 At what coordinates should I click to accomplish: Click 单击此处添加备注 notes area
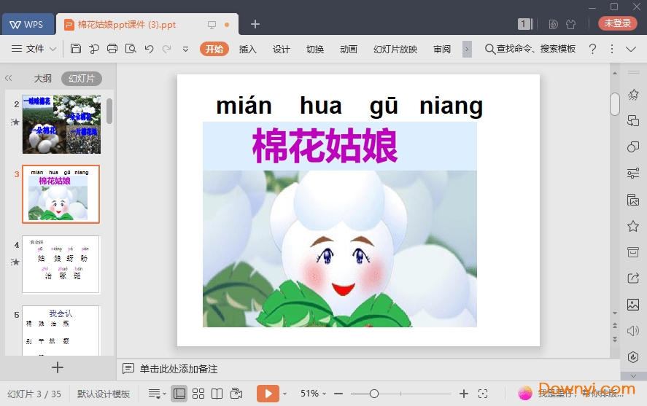point(179,369)
